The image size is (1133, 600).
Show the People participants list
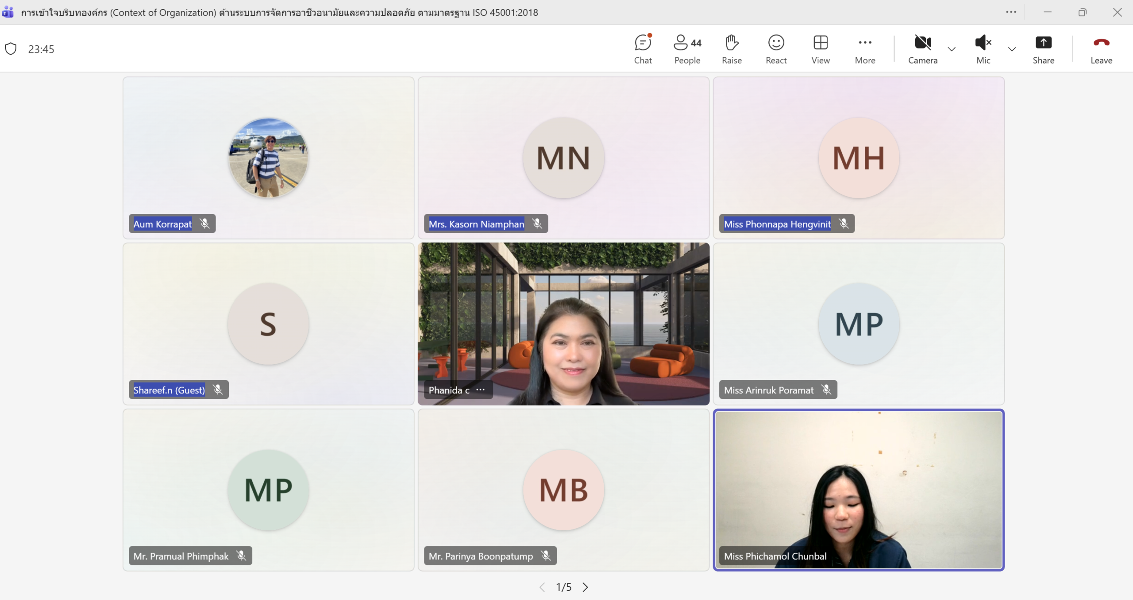[687, 49]
